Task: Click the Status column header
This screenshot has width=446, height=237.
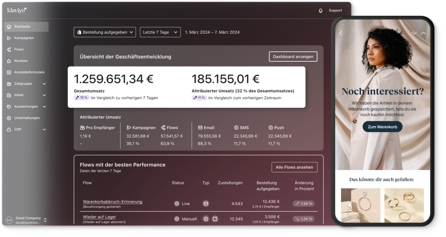Action: pos(178,183)
